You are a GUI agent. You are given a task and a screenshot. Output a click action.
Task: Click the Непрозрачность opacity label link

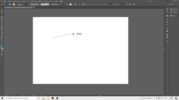click(x=55, y=4)
